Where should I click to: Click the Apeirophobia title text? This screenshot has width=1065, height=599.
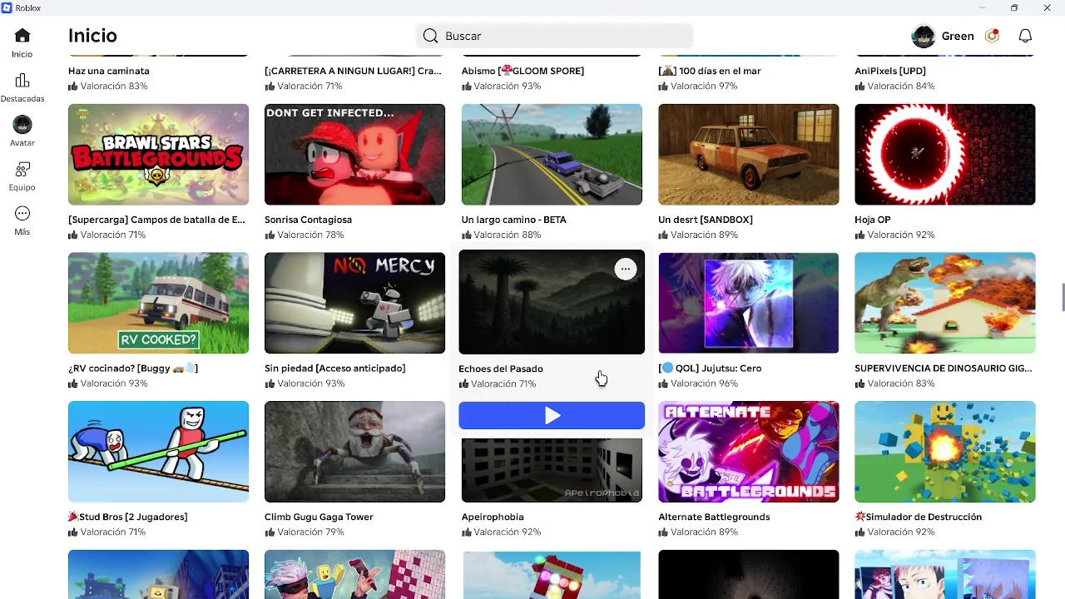[x=493, y=517]
